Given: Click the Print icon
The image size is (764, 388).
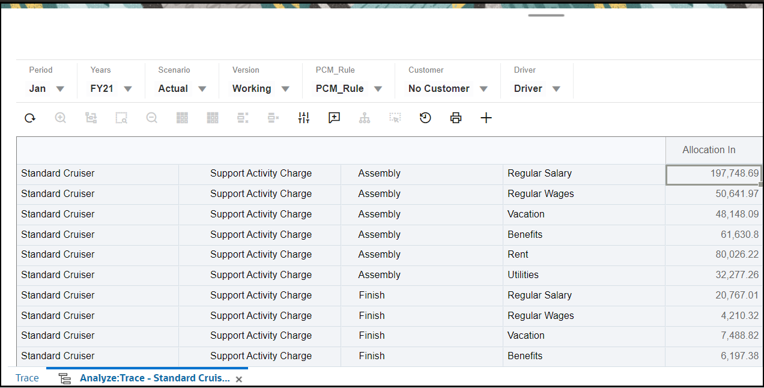Looking at the screenshot, I should [x=456, y=118].
